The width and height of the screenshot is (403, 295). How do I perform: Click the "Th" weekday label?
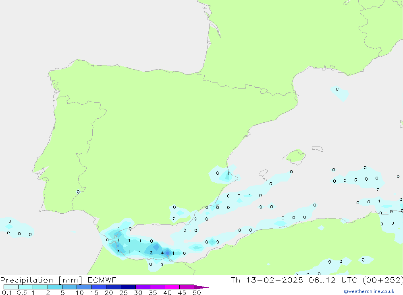[235, 280]
